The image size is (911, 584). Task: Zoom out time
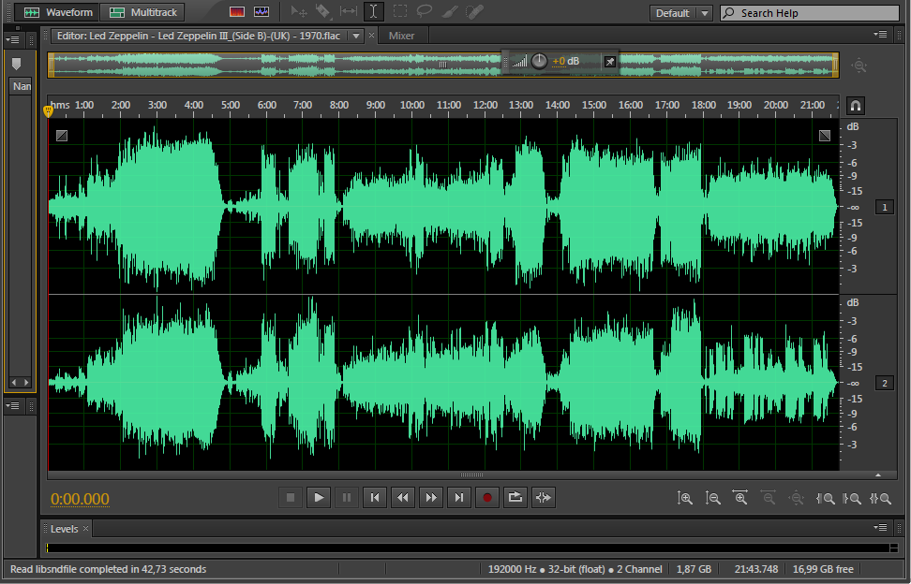pos(769,498)
